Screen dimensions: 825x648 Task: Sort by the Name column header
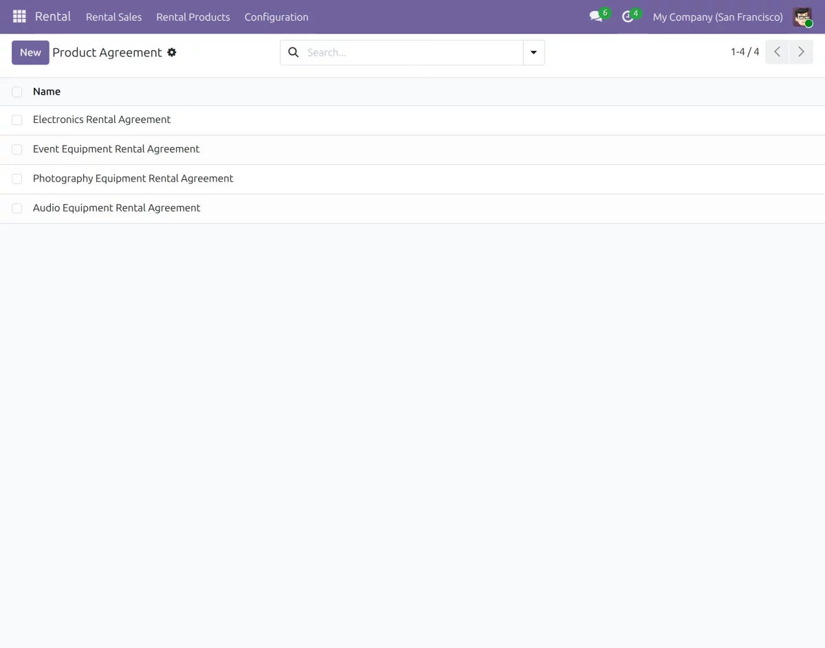(47, 91)
